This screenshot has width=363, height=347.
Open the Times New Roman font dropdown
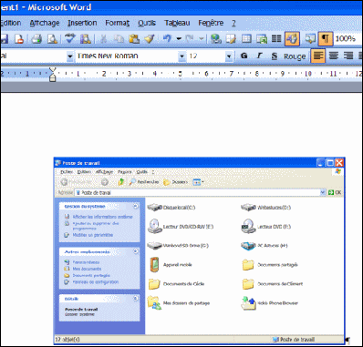181,56
